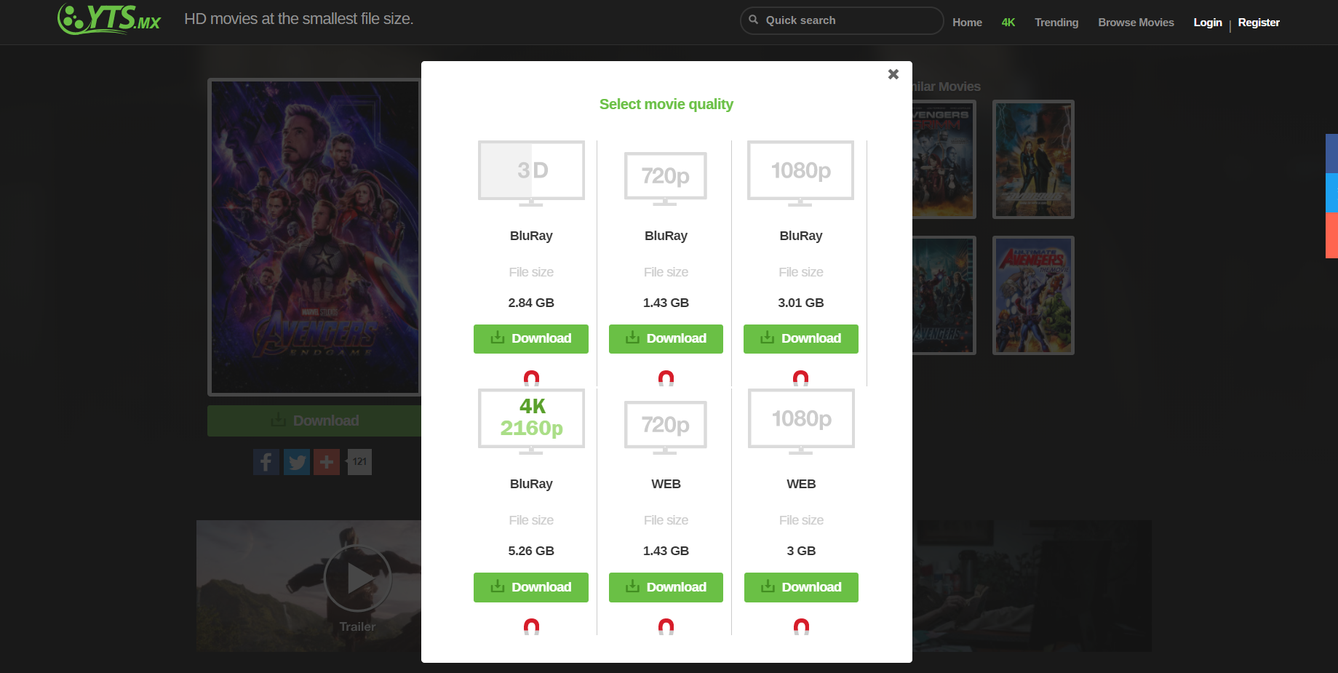Click the 4K 2160p monitor icon
Viewport: 1338px width, 673px height.
click(531, 421)
